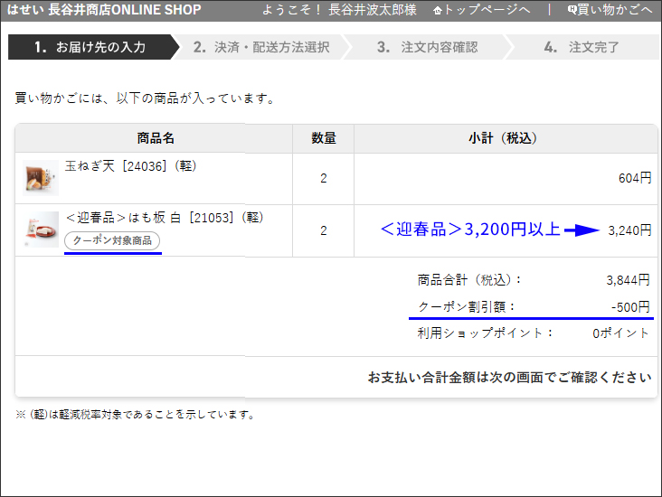The width and height of the screenshot is (662, 497).
Task: Select step 3 注文内容確認
Action: [427, 47]
